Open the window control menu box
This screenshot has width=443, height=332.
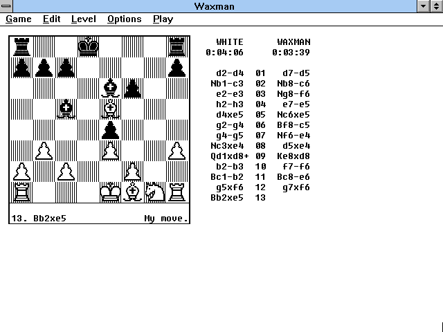6,6
